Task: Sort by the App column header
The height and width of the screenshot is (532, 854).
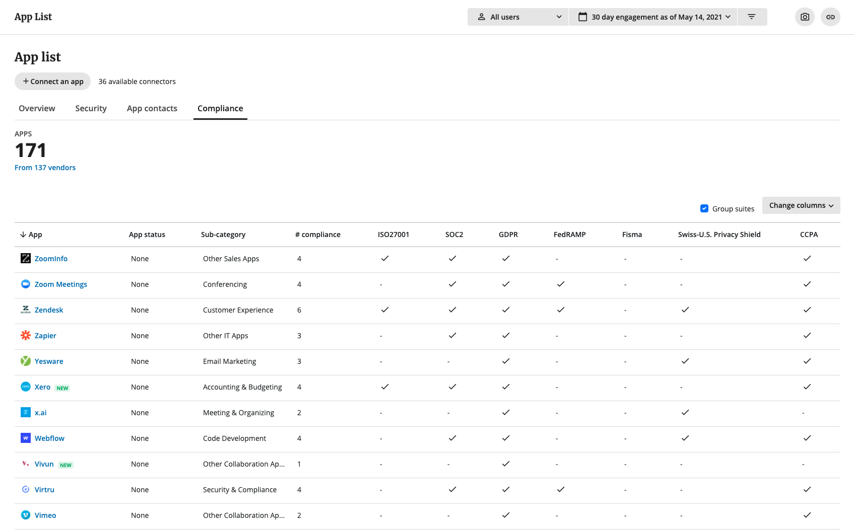Action: pos(31,235)
